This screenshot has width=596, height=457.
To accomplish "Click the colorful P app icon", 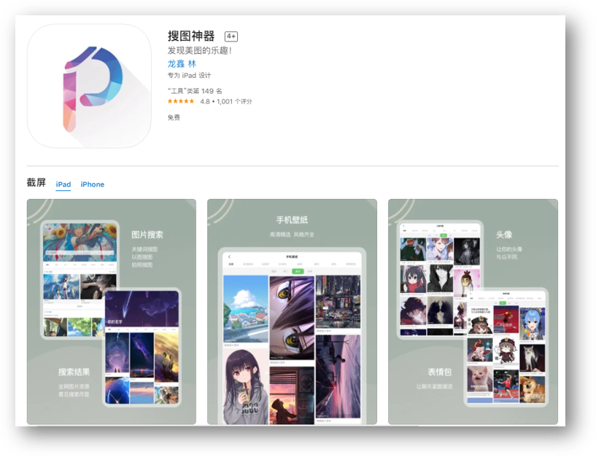I will coord(89,86).
